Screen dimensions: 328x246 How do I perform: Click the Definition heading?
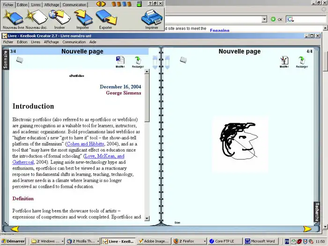(23, 199)
